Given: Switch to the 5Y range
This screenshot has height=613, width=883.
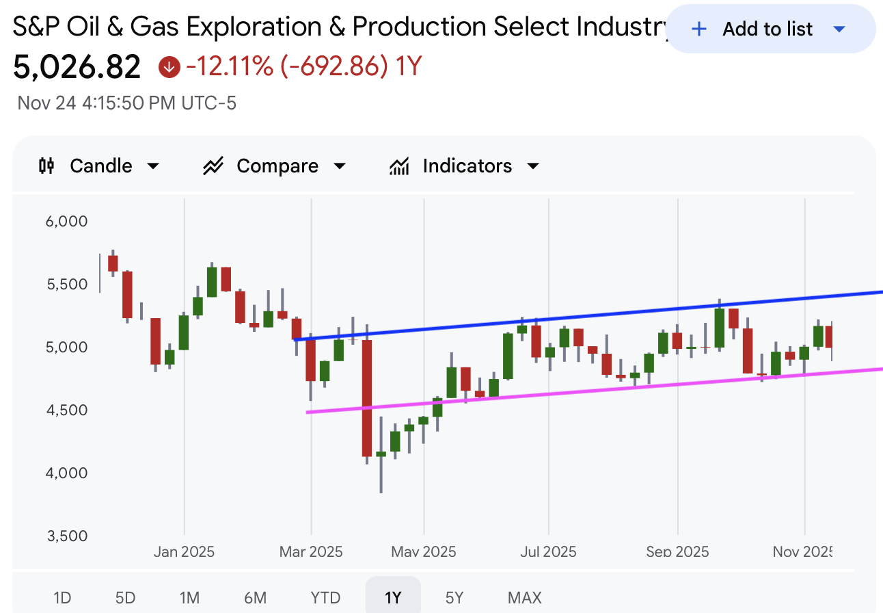Looking at the screenshot, I should tap(454, 597).
